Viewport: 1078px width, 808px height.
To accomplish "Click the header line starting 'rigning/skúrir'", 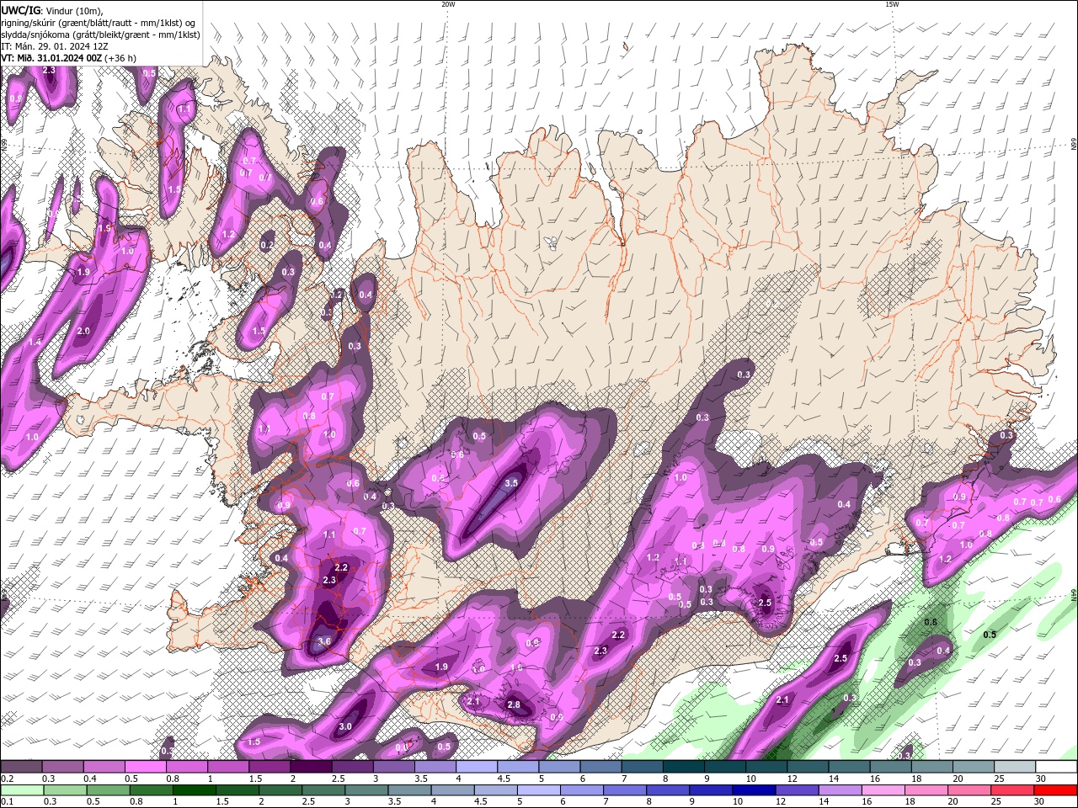I will [x=99, y=22].
